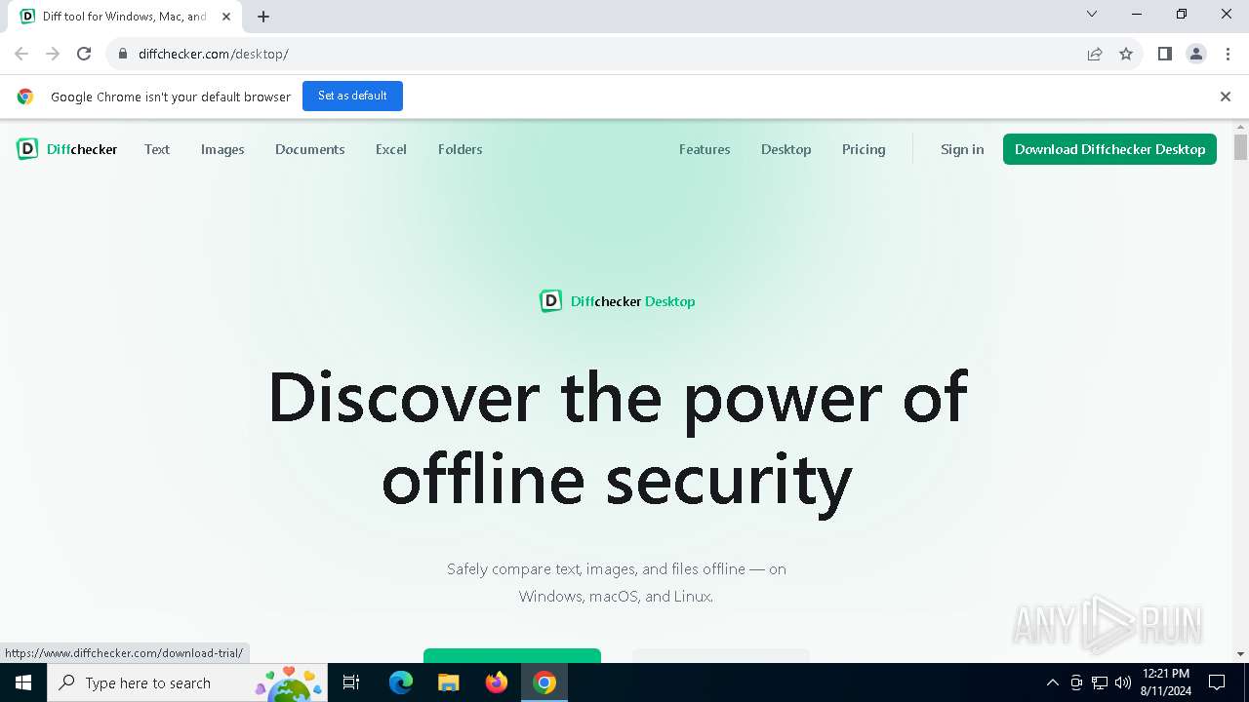1249x702 pixels.
Task: Click Download Diffchecker Desktop button
Action: [x=1109, y=149]
